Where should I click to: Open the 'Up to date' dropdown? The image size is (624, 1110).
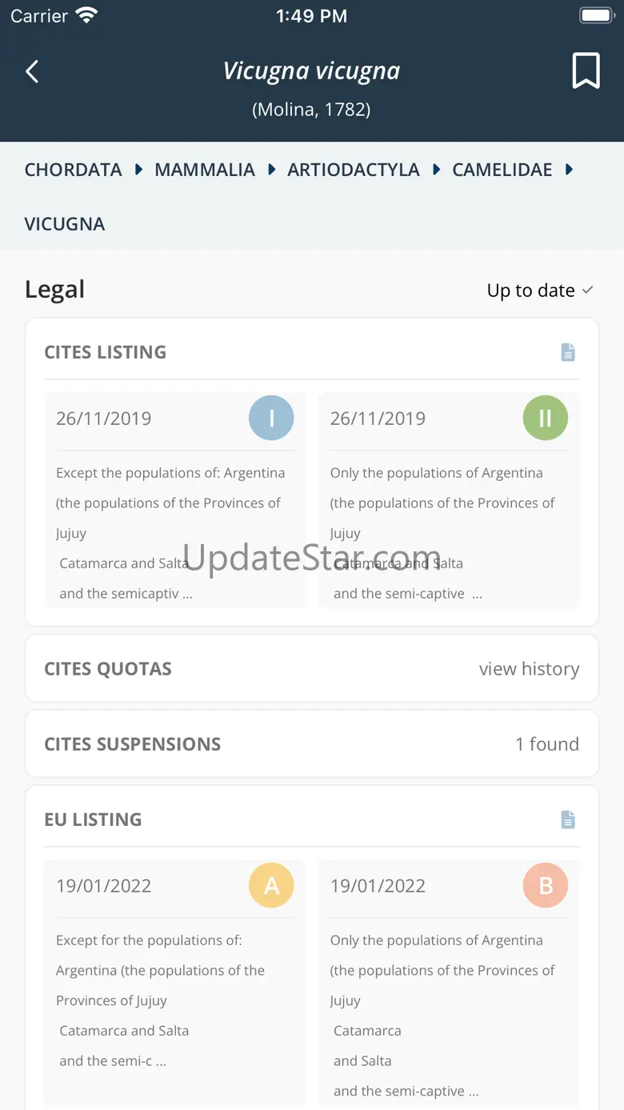coord(540,291)
